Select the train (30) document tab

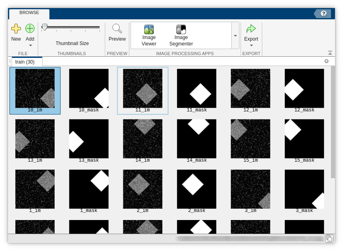click(x=25, y=62)
